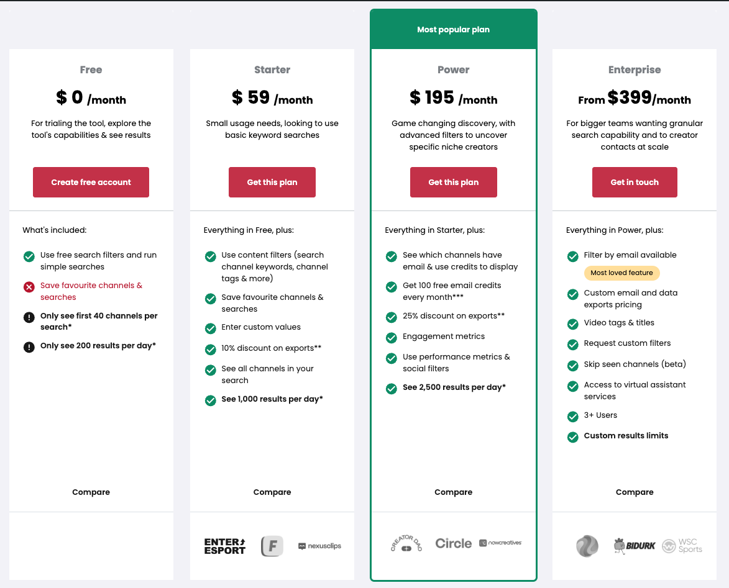
Task: Click the nowcreatives logo
Action: pos(500,543)
